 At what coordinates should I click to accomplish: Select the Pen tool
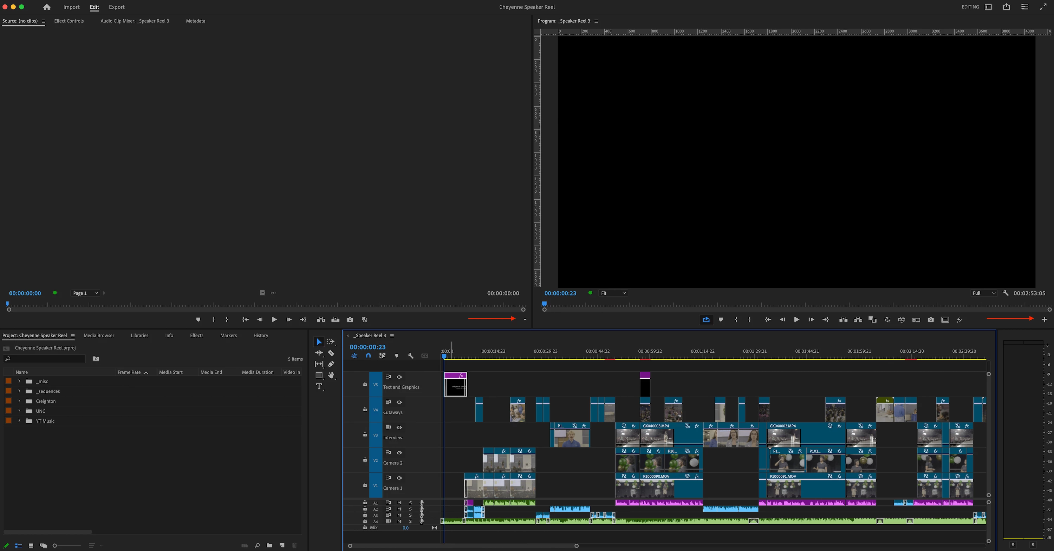click(331, 364)
